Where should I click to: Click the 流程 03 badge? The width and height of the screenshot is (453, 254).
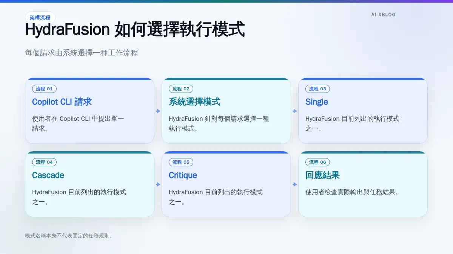click(318, 89)
